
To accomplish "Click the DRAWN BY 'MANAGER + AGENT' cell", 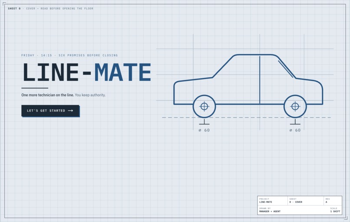I will pos(270,210).
